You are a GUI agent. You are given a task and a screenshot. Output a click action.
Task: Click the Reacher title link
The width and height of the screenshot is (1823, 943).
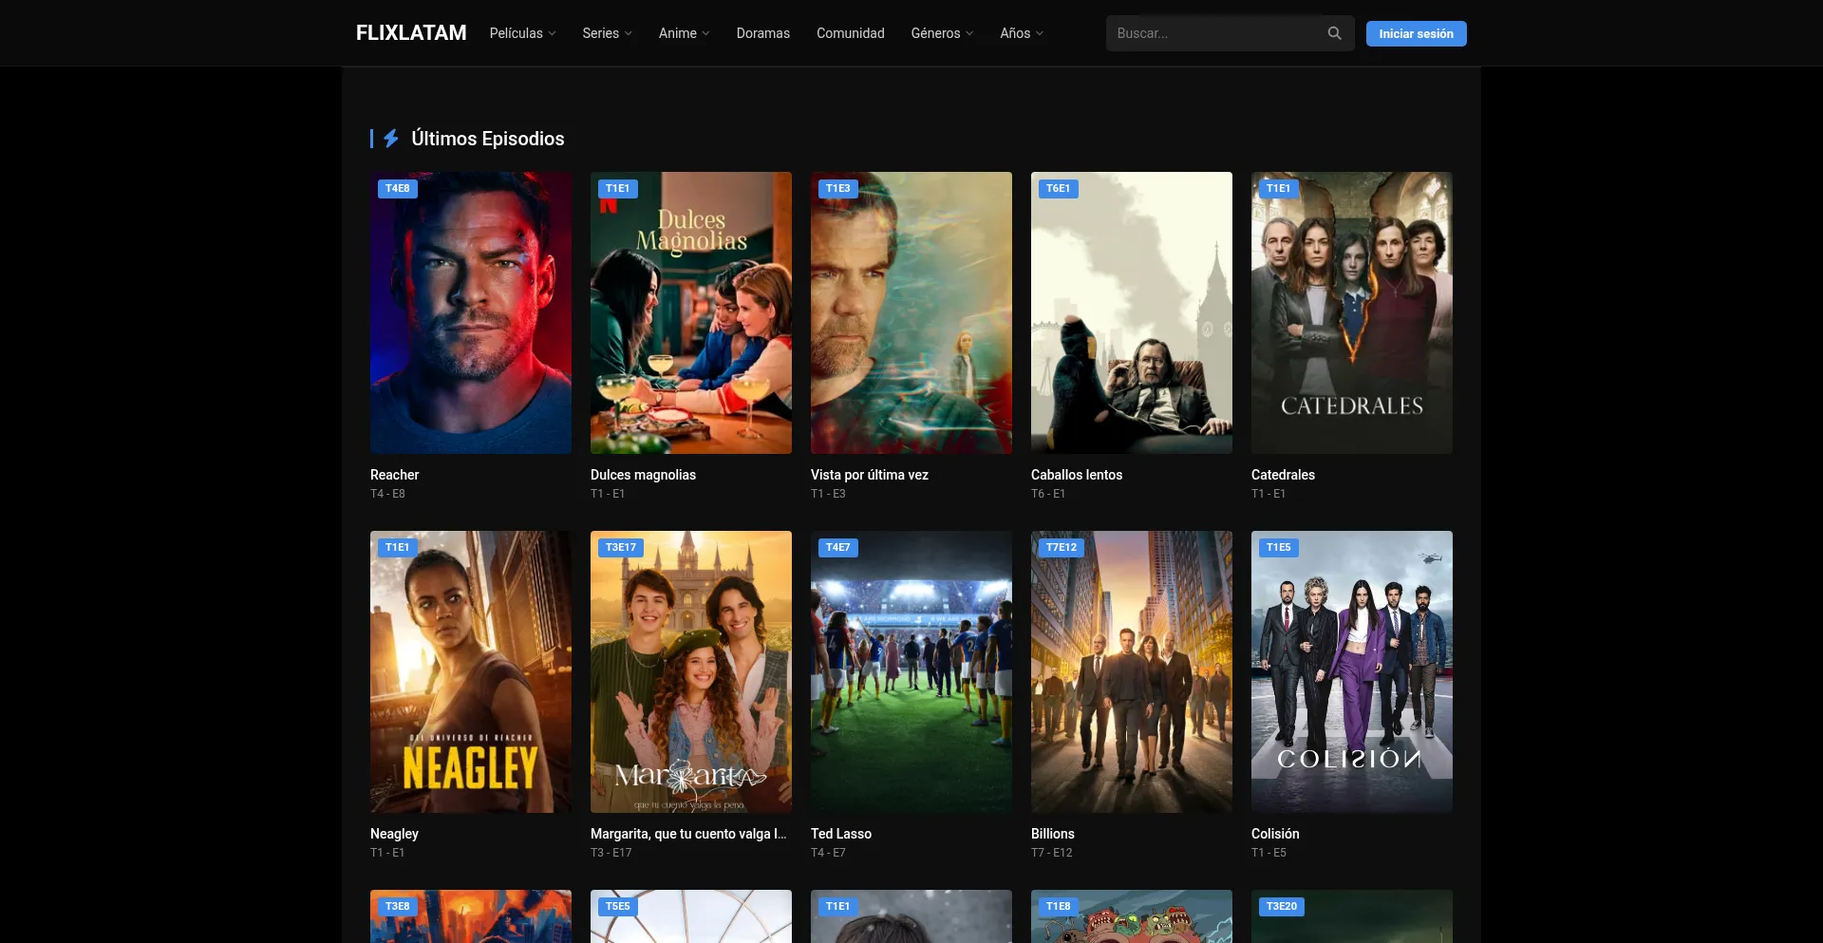[394, 475]
